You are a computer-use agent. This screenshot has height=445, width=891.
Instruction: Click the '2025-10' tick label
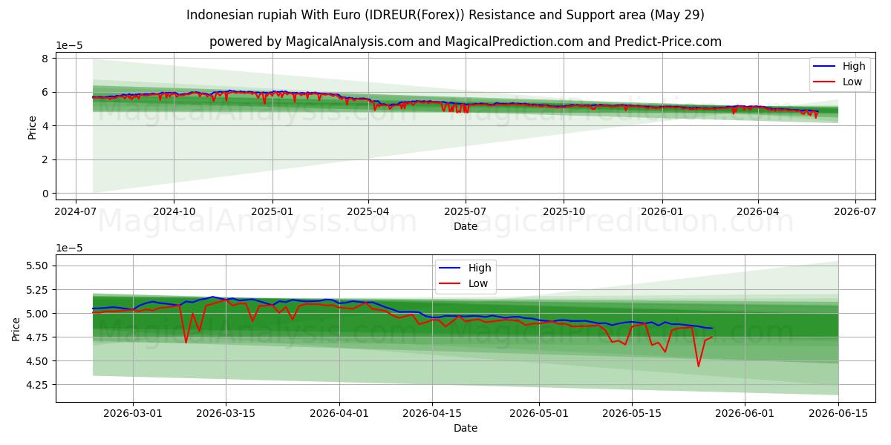coord(564,211)
